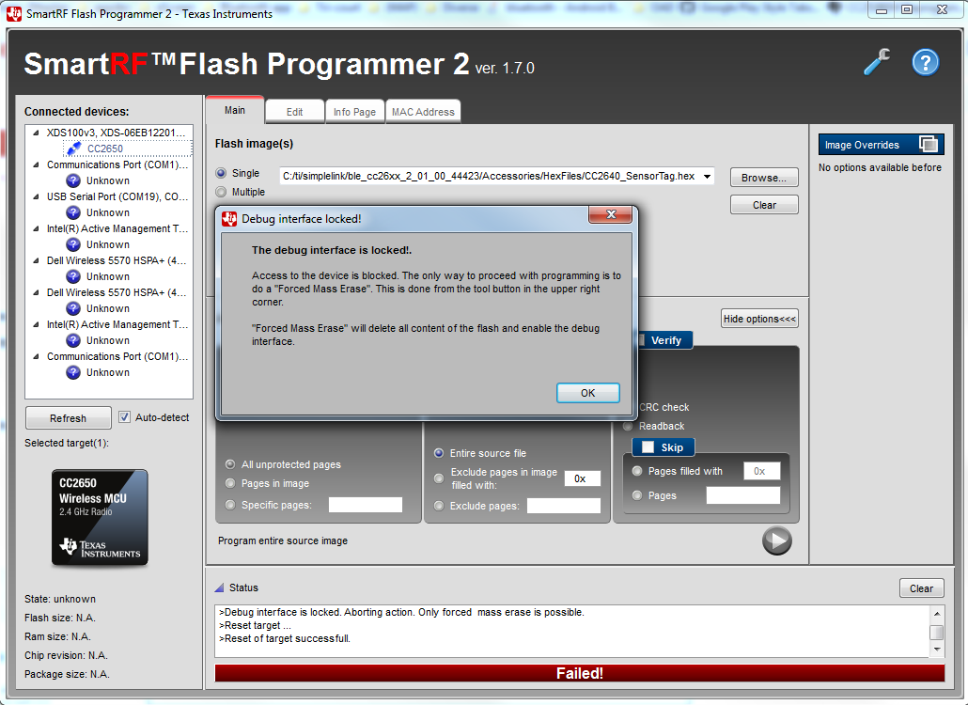Image resolution: width=968 pixels, height=705 pixels.
Task: Select Exclude pages radio button
Action: coord(439,506)
